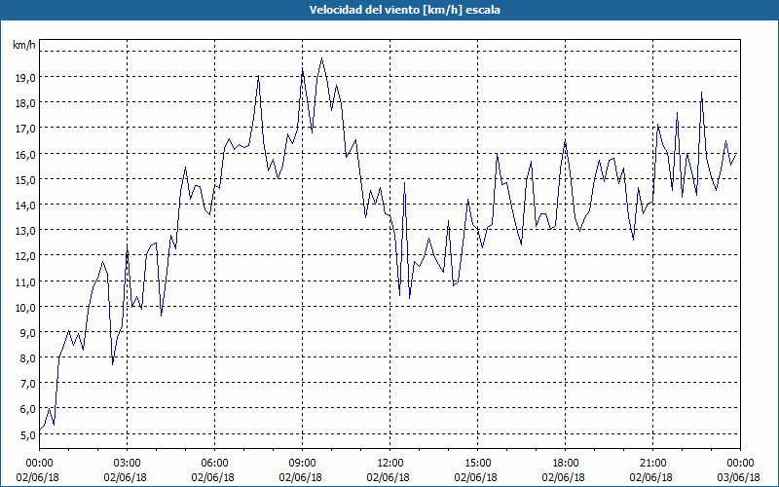This screenshot has width=779, height=487.
Task: Click the '10,0' y-axis value
Action: pyautogui.click(x=25, y=307)
